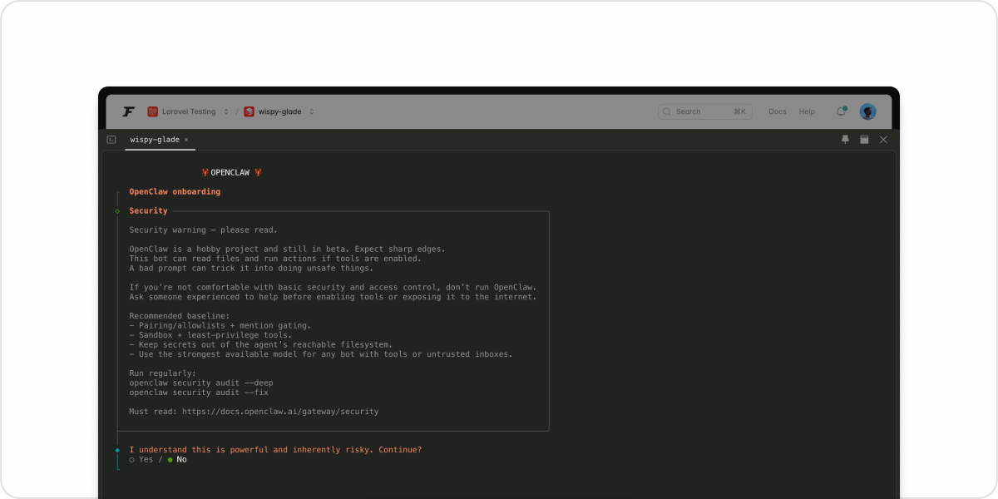Close the terminal panel

point(883,140)
